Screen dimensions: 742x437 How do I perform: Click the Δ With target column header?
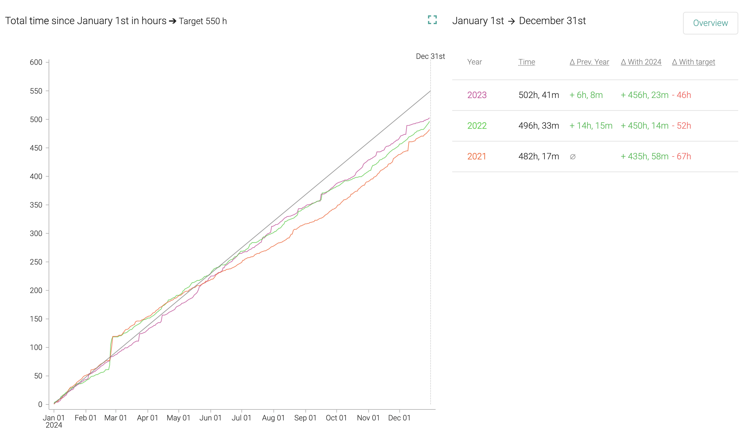(693, 62)
